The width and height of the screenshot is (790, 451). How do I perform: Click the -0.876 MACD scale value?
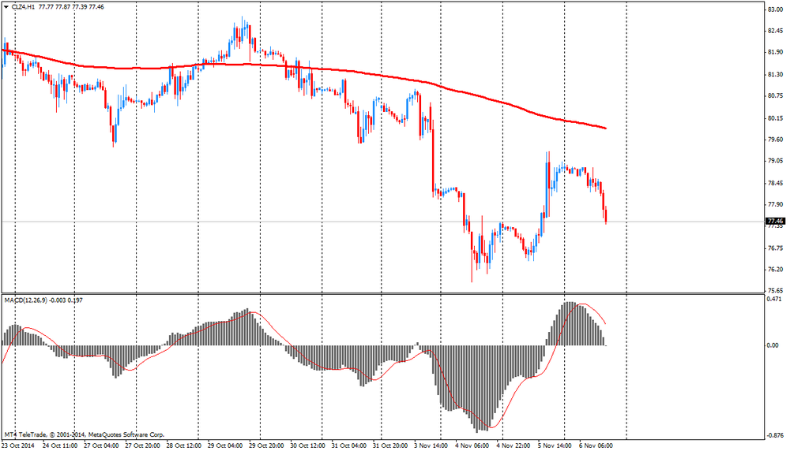775,435
